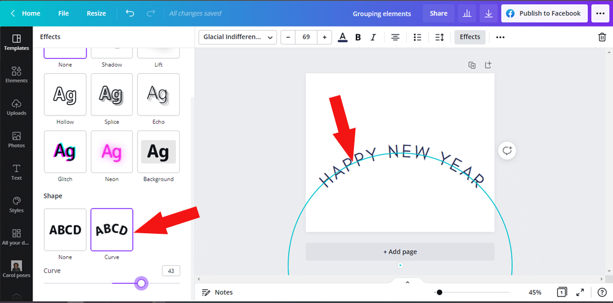Select the Splice text effect
Viewport: 613px width, 303px height.
click(x=112, y=94)
